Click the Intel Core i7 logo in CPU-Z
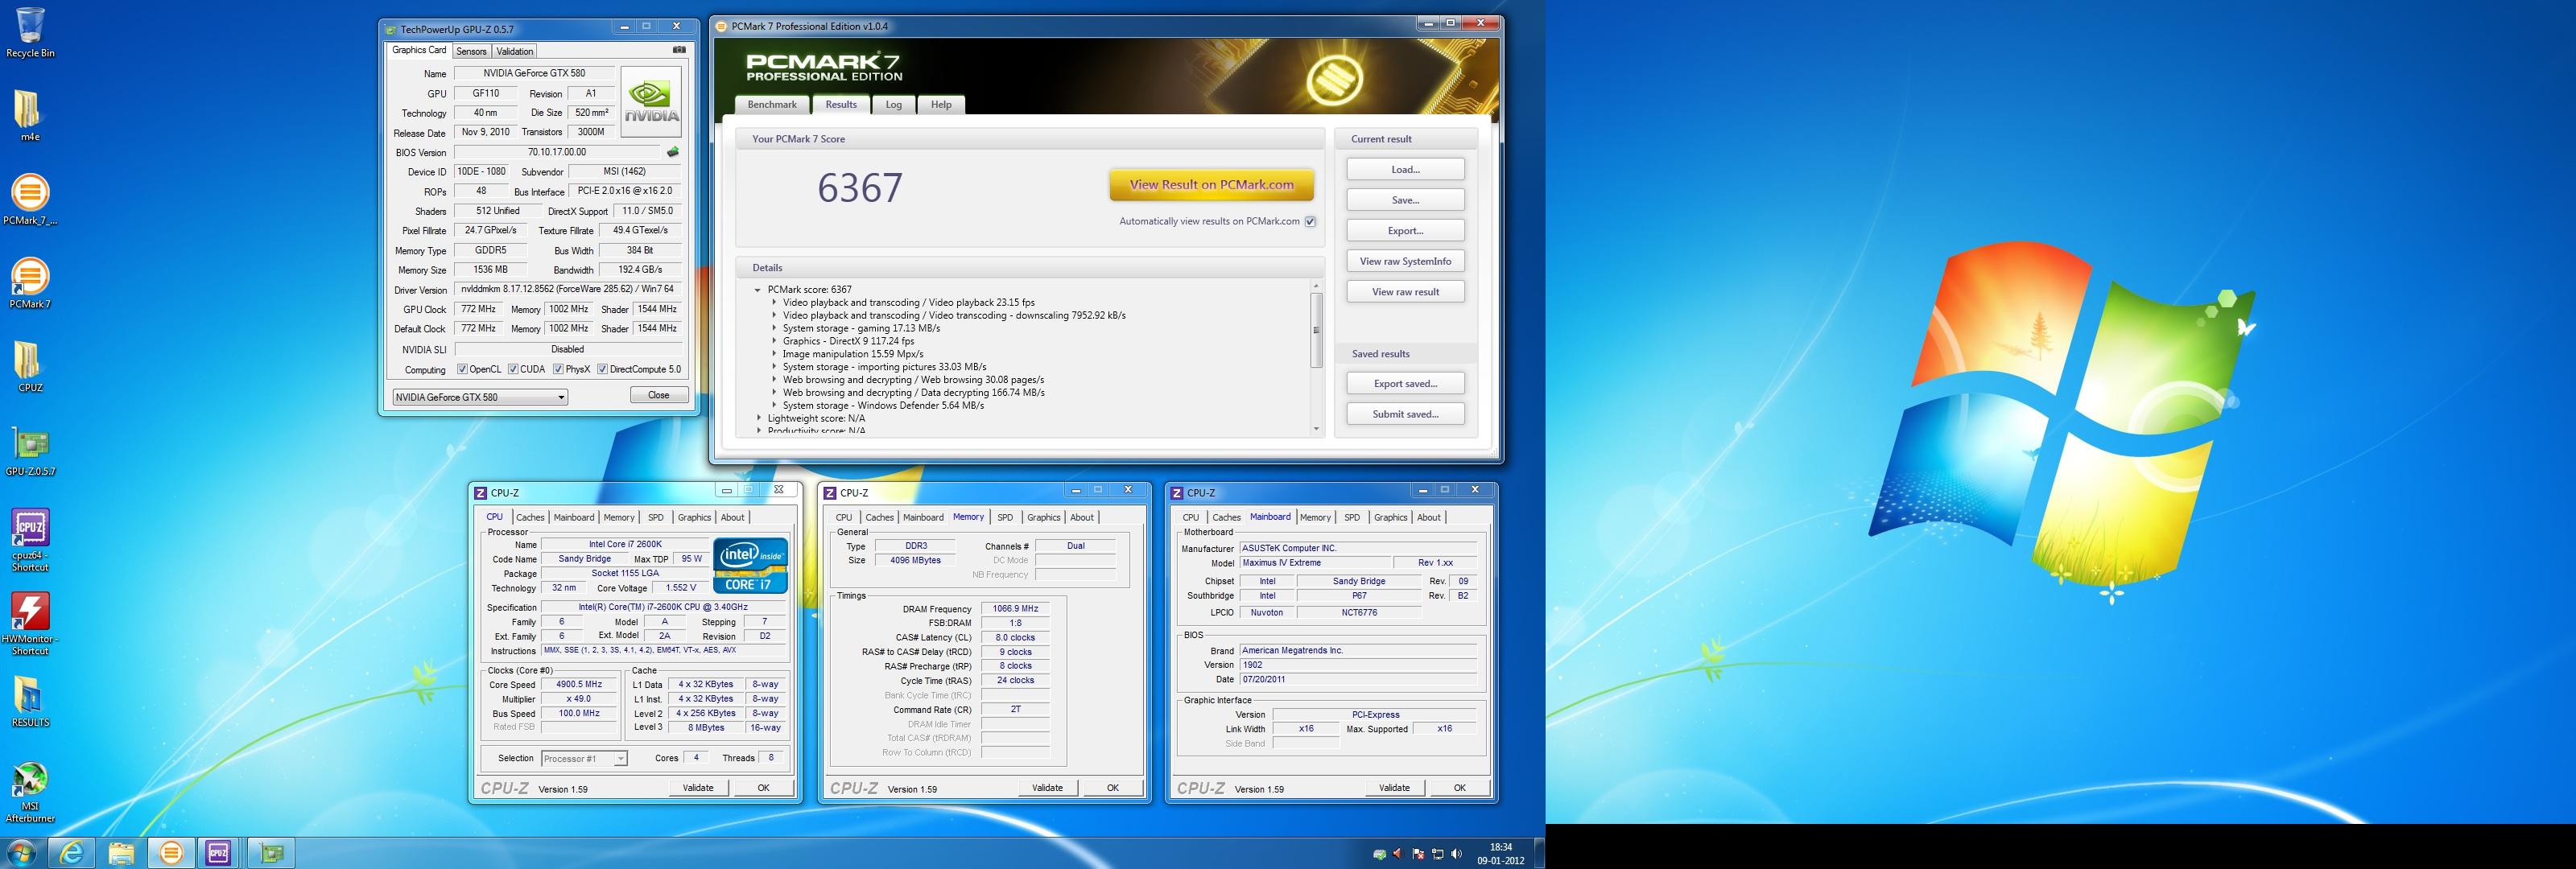 [x=751, y=566]
